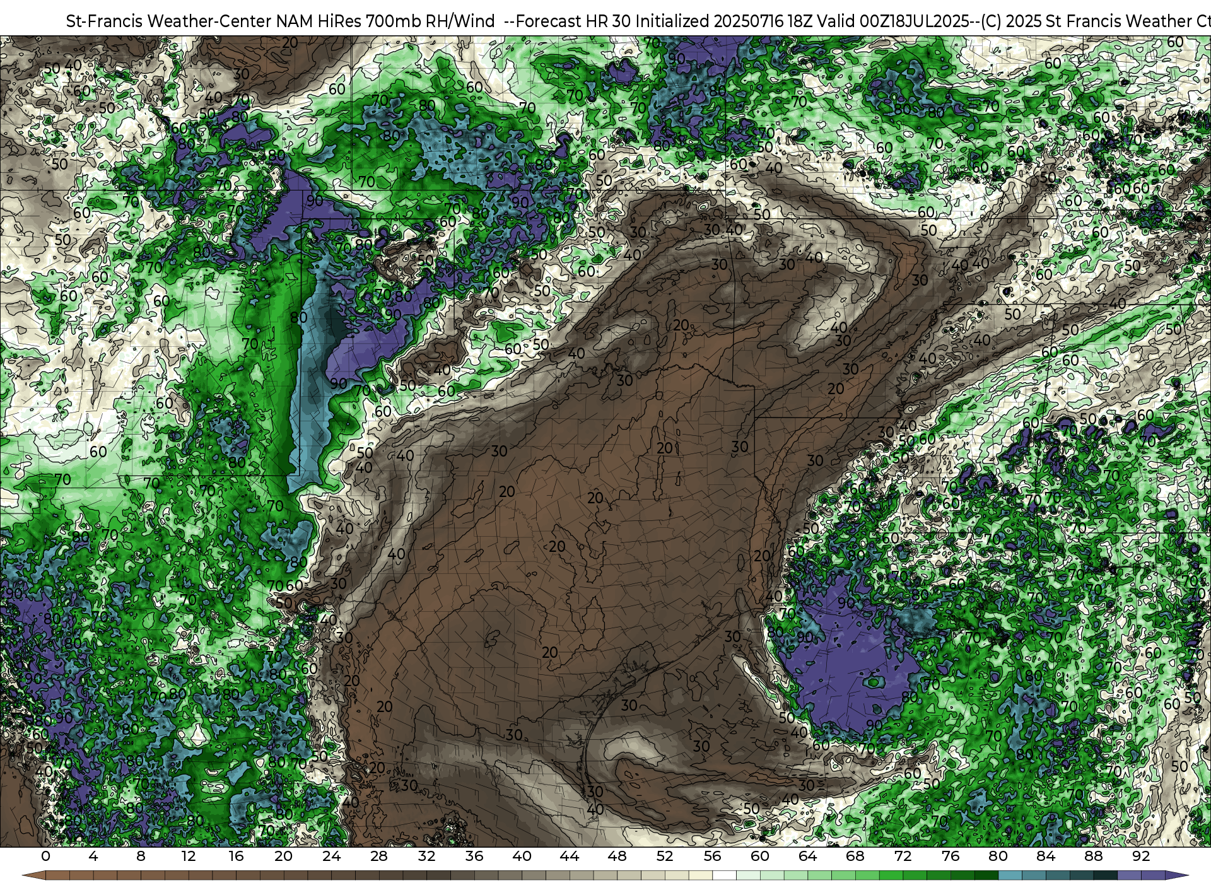Click the colorbar label "0"
This screenshot has width=1211, height=883.
click(x=45, y=856)
